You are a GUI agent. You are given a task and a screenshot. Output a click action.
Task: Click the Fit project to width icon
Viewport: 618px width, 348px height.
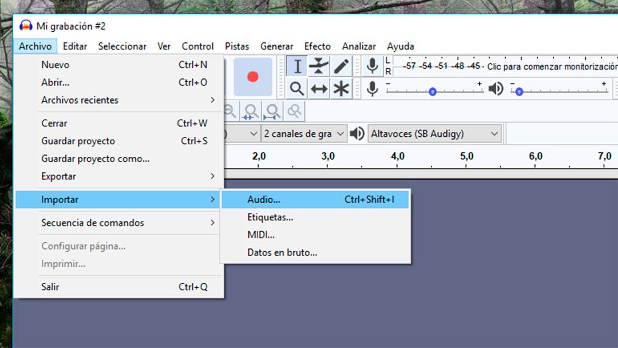273,111
